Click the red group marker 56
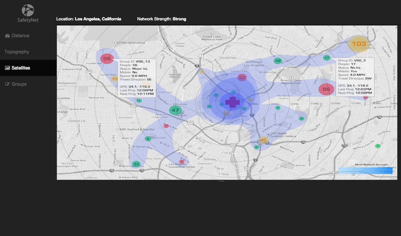The width and height of the screenshot is (401, 236). tap(107, 59)
